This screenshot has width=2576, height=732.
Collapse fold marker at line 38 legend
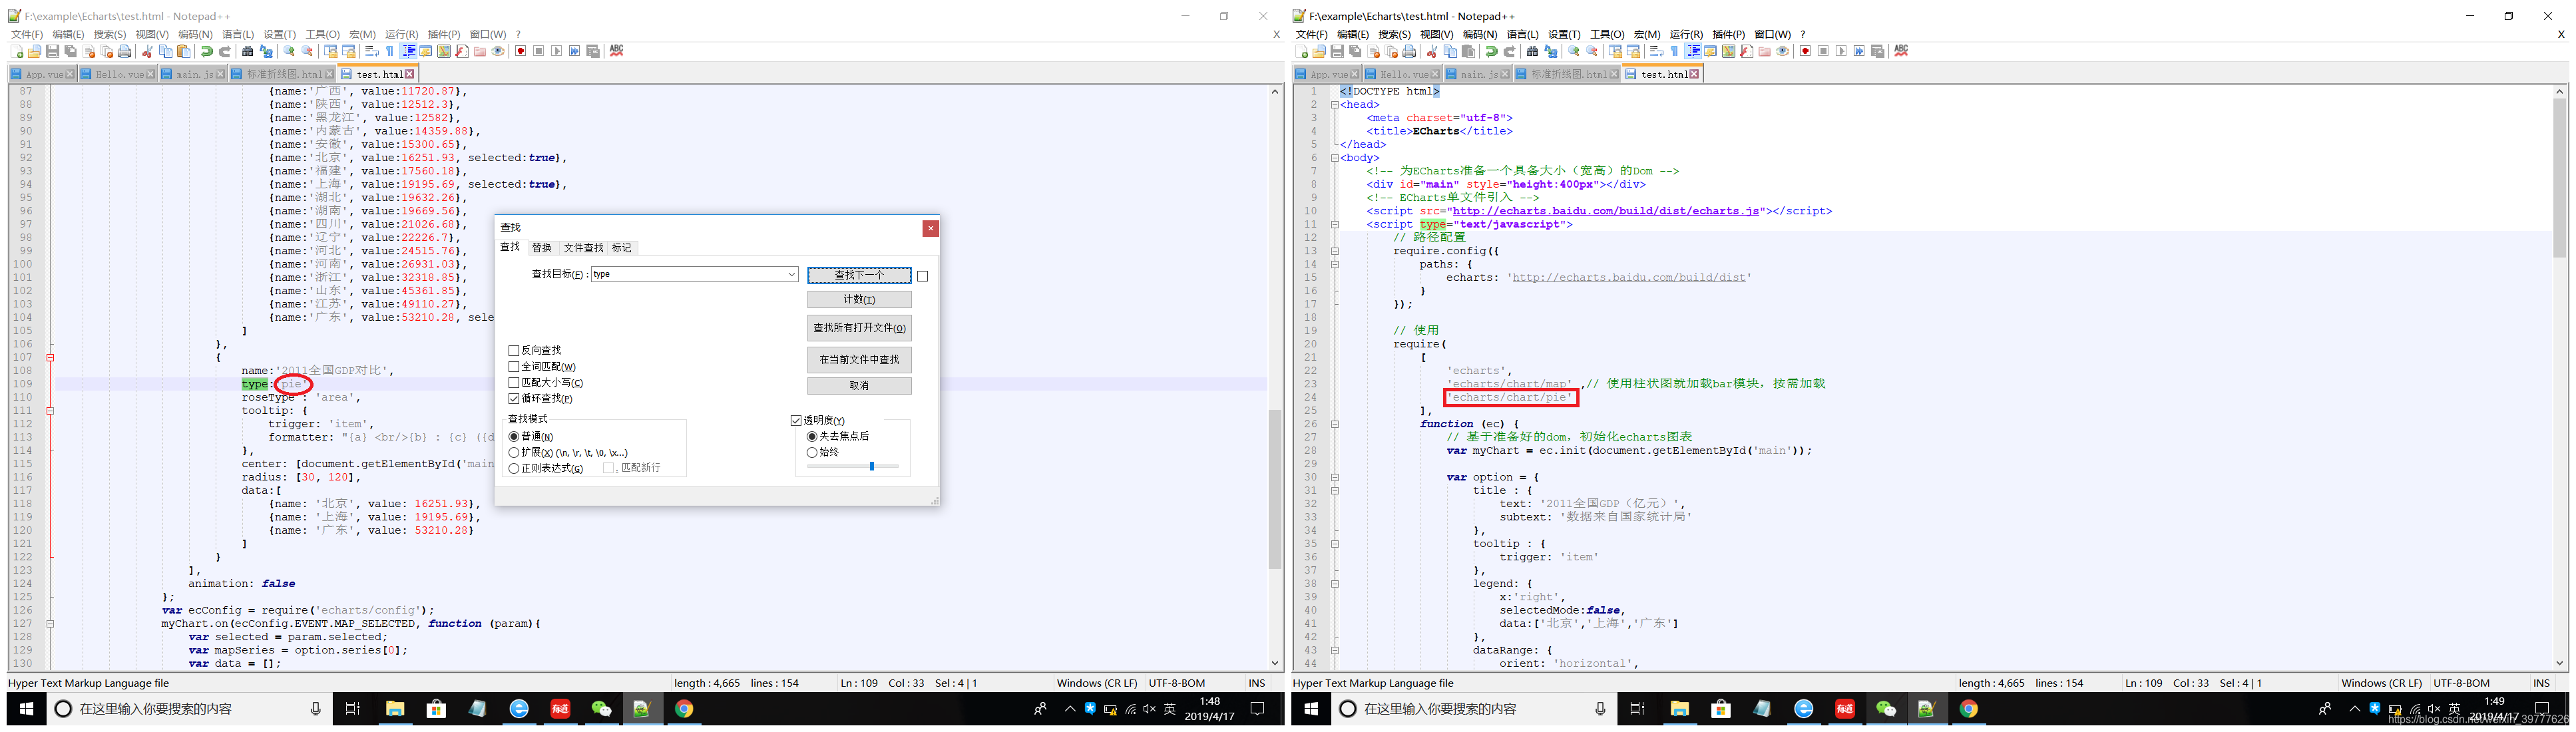click(x=1334, y=584)
